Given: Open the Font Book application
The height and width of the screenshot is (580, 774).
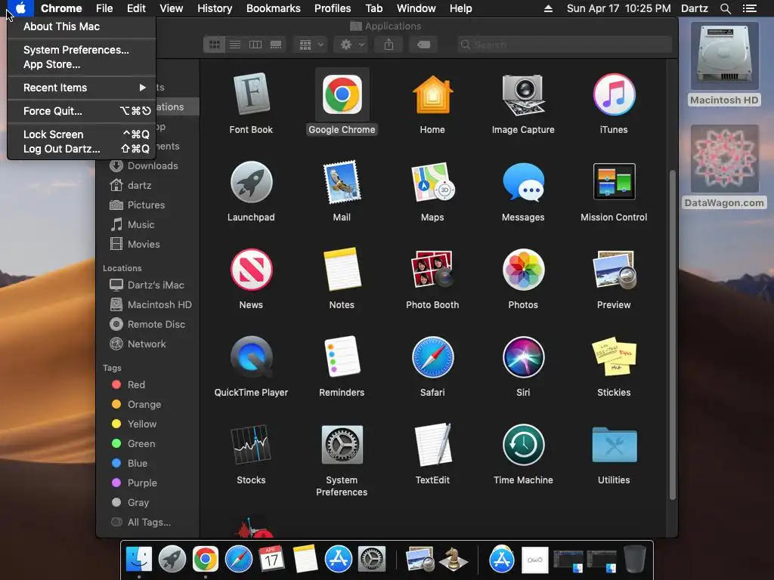Looking at the screenshot, I should tap(251, 94).
